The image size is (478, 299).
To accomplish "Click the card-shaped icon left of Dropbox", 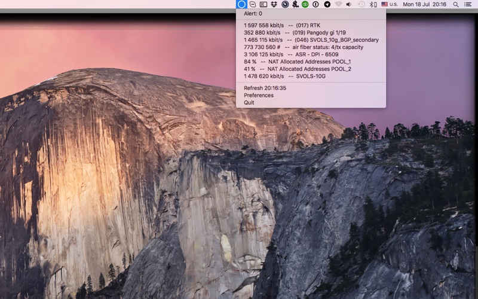I will click(263, 4).
